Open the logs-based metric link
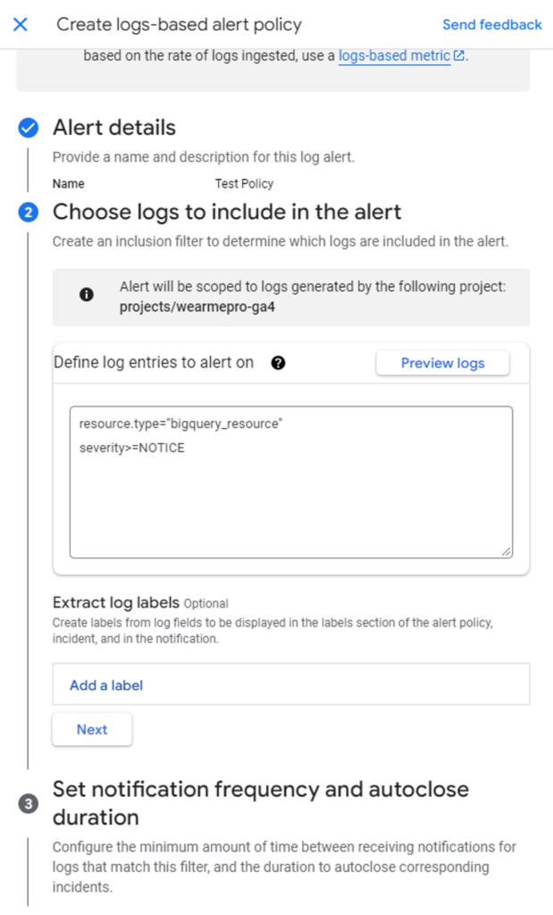 pyautogui.click(x=394, y=55)
